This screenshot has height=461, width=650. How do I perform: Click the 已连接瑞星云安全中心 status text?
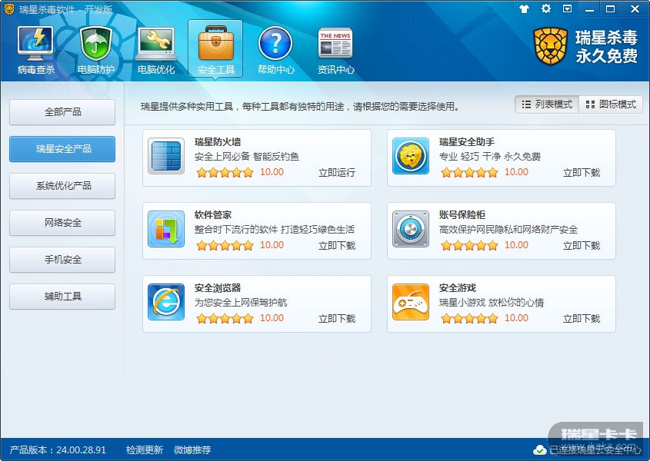pyautogui.click(x=595, y=449)
